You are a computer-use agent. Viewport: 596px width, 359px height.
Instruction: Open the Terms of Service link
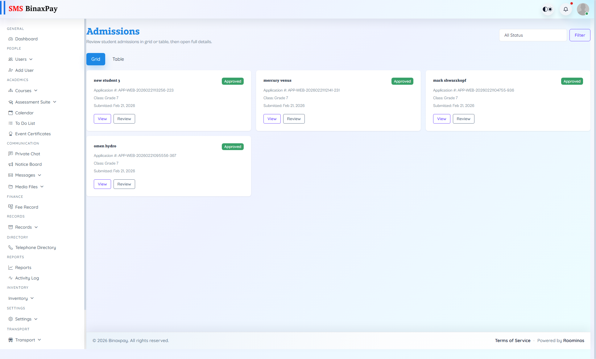(512, 341)
